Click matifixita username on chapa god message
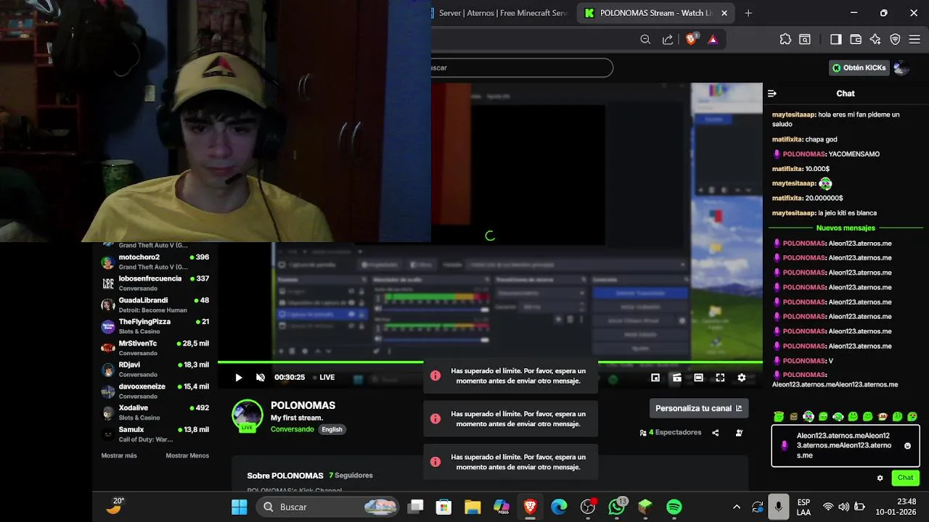The image size is (929, 522). click(787, 139)
